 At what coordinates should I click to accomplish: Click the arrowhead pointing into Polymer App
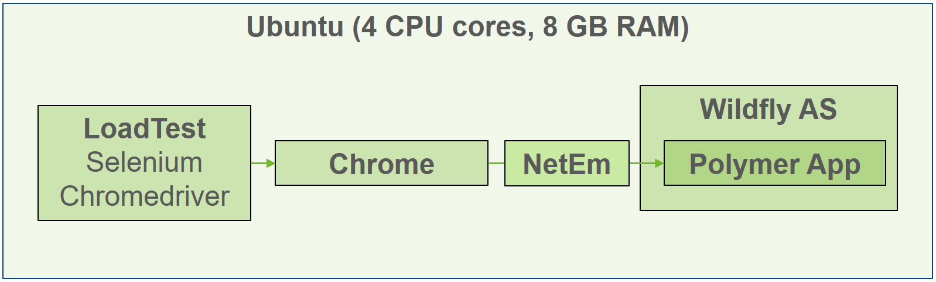[x=660, y=163]
